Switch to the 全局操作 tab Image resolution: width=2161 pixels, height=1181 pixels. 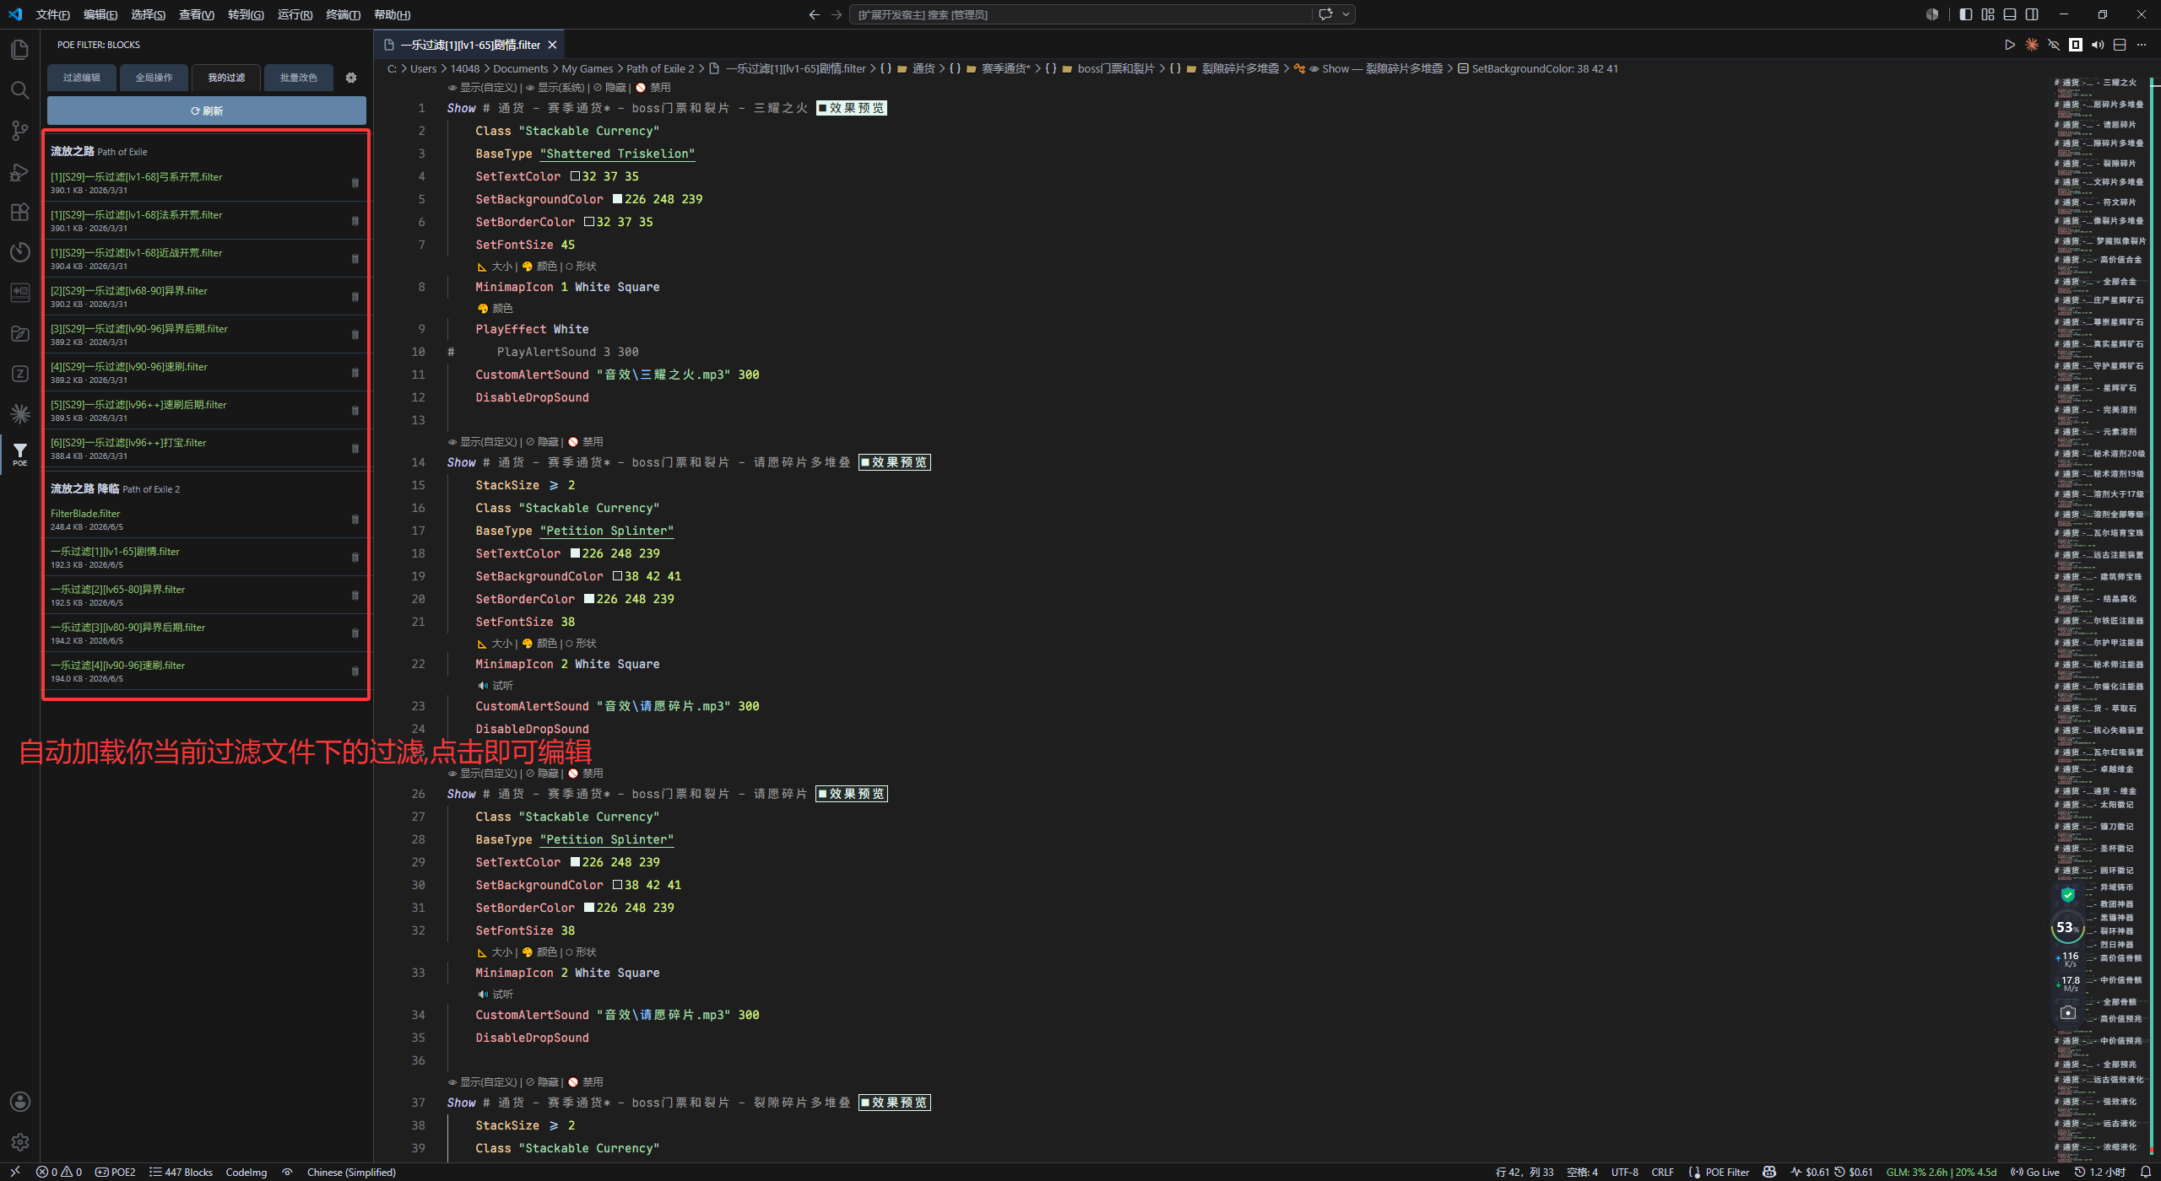coord(154,78)
